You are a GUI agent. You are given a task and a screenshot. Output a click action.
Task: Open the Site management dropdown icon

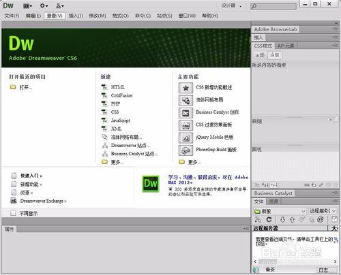tap(60, 6)
